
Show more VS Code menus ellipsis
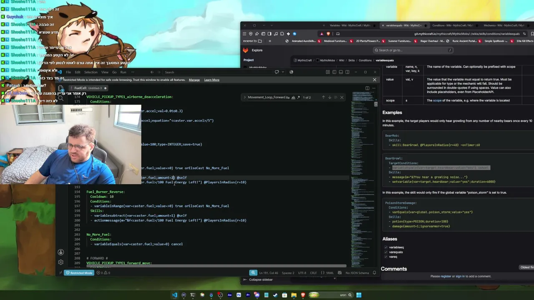pyautogui.click(x=133, y=72)
